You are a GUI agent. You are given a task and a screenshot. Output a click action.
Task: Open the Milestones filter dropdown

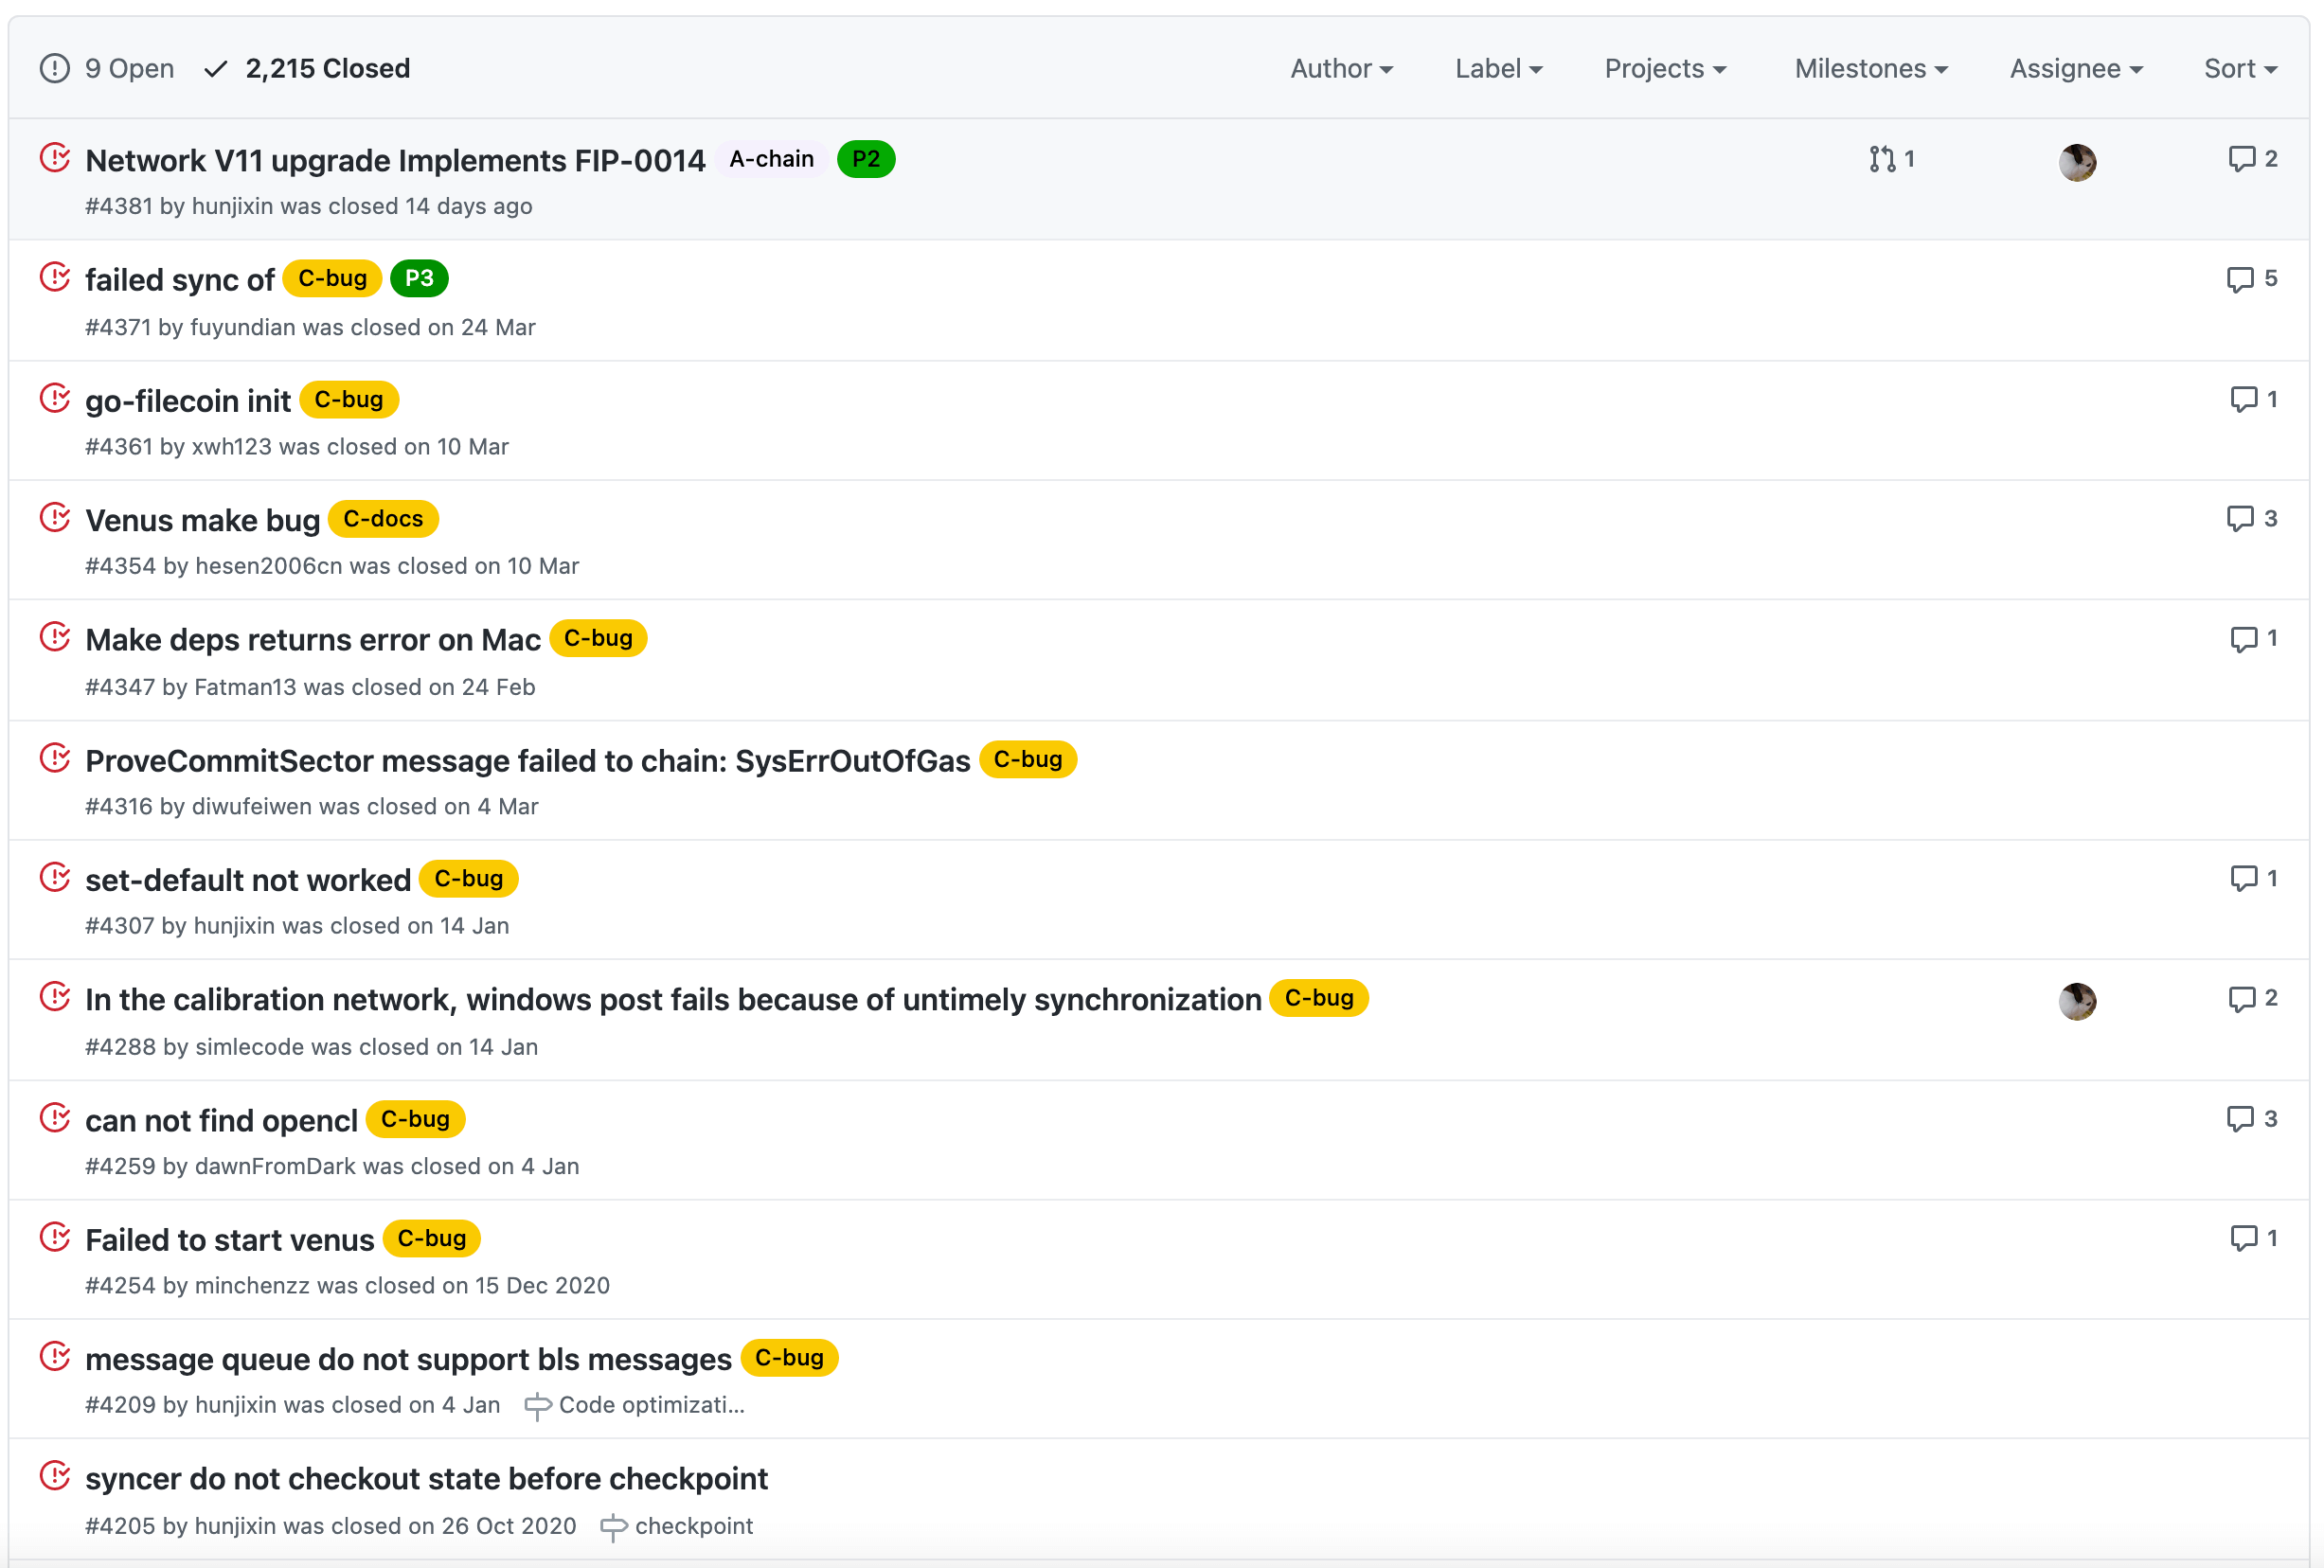pos(1870,69)
